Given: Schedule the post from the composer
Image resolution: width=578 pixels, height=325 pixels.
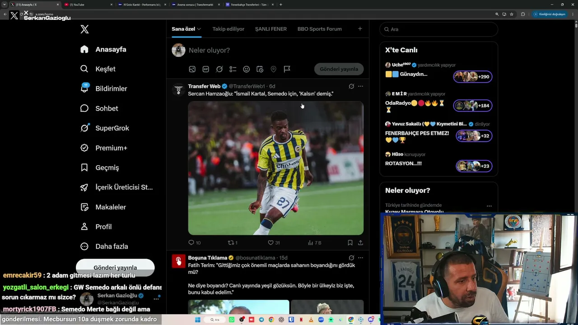Looking at the screenshot, I should click(x=260, y=69).
